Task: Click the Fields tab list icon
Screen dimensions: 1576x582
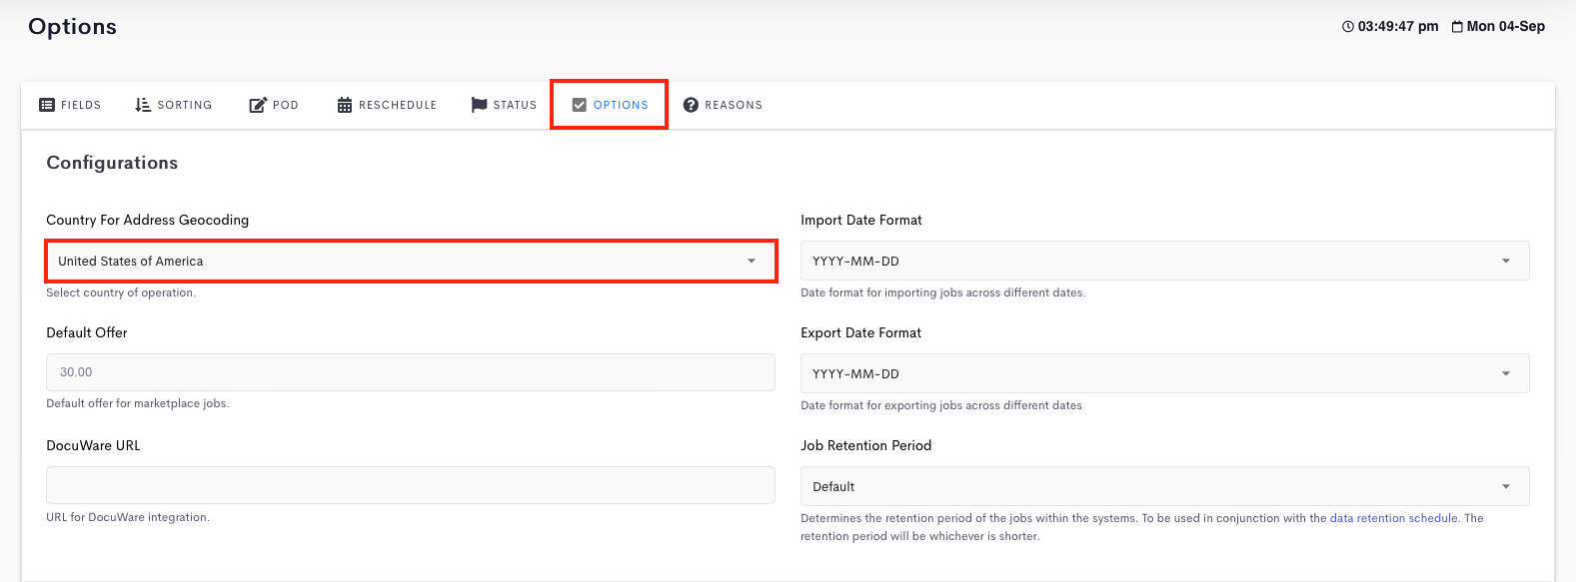Action: [47, 105]
